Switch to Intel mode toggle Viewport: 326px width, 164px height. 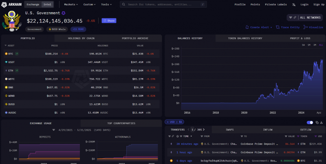click(47, 4)
